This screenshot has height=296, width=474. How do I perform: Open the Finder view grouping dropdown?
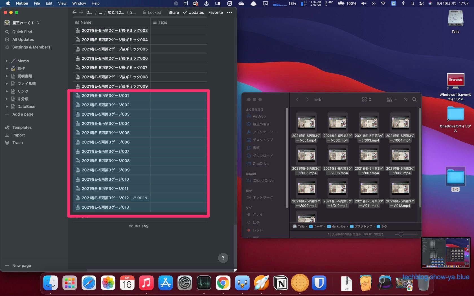pos(392,100)
